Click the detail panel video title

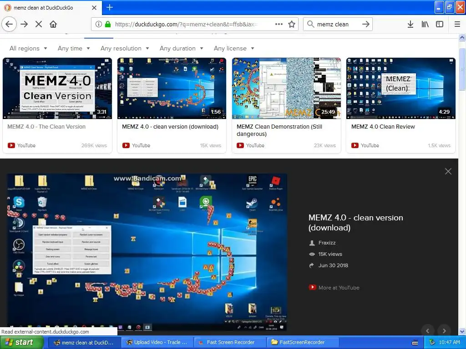pos(356,223)
